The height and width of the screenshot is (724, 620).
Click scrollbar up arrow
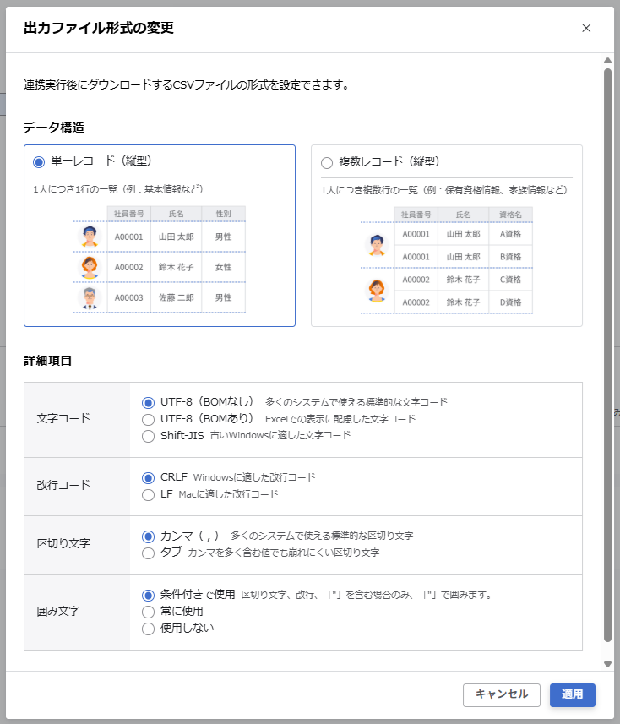607,61
